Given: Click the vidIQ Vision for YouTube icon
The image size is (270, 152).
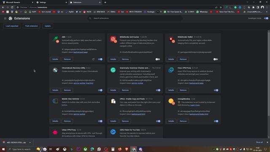Looking at the screenshot, I should [x=113, y=132].
